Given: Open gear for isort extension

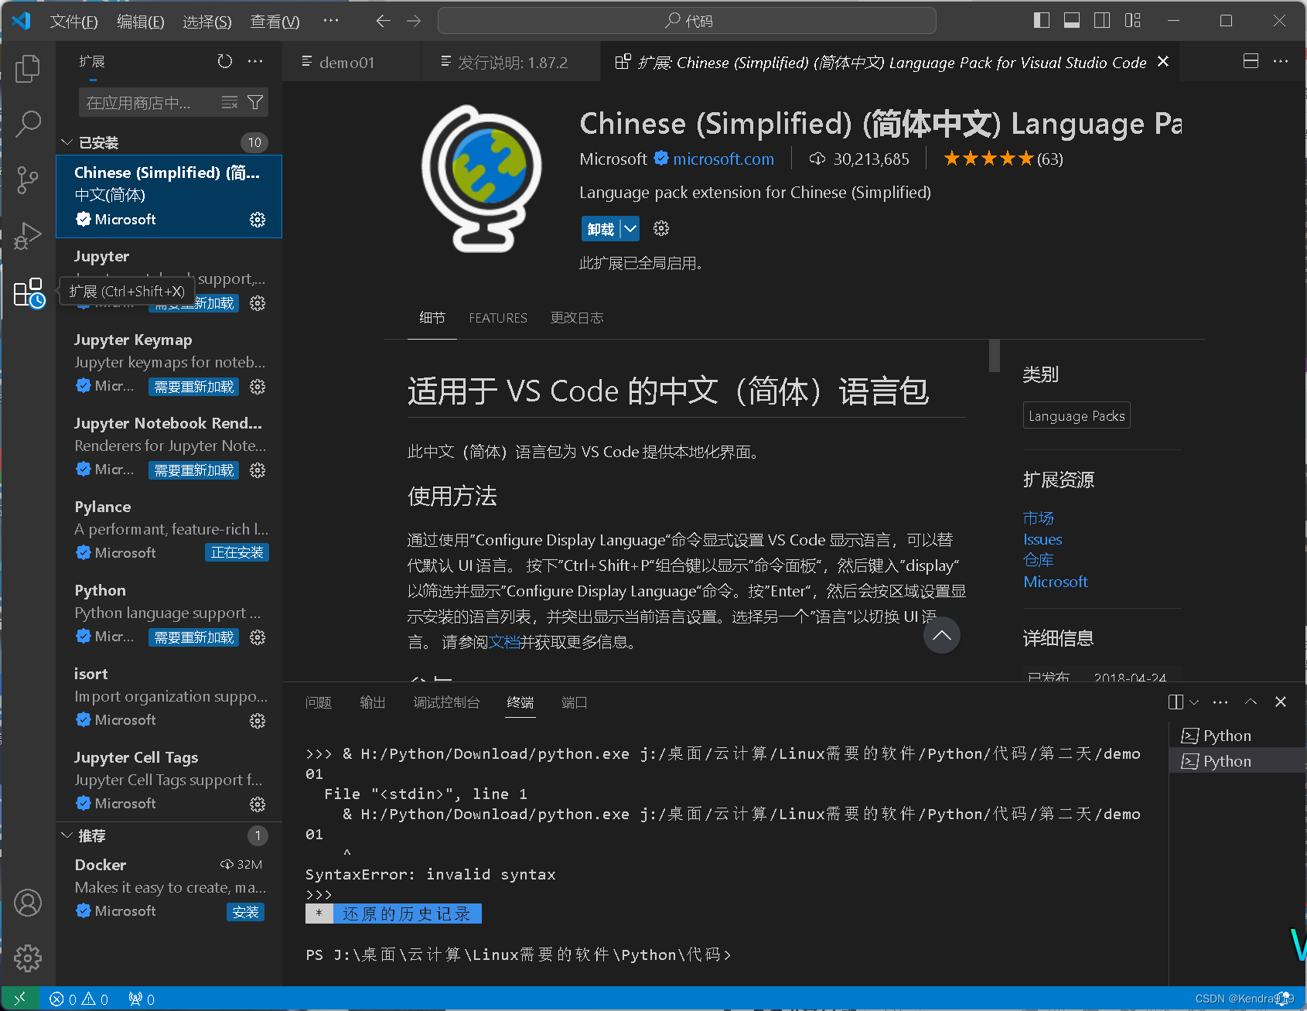Looking at the screenshot, I should click(x=258, y=721).
